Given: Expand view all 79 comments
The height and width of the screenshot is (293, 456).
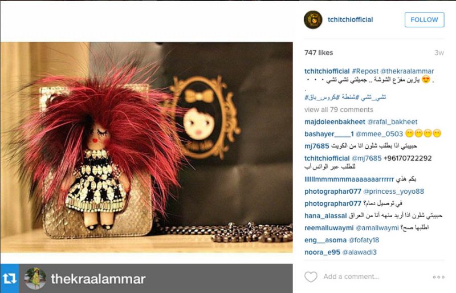Looking at the screenshot, I should 339,109.
